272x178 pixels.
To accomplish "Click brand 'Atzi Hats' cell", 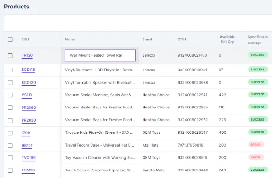I will tap(150, 145).
